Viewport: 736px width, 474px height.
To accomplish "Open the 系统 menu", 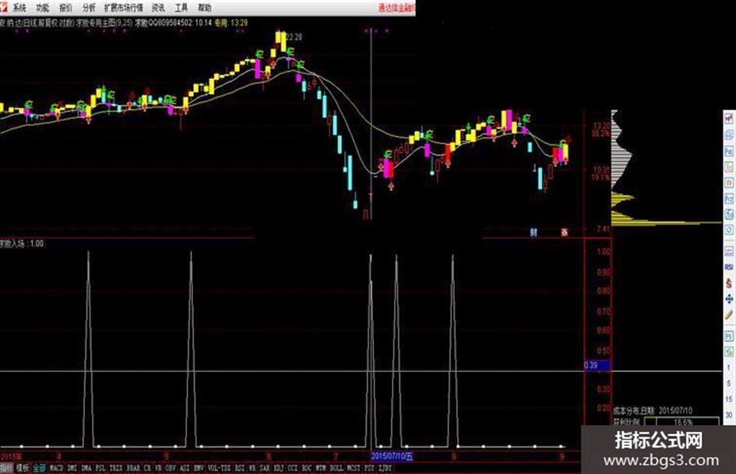I will [19, 8].
